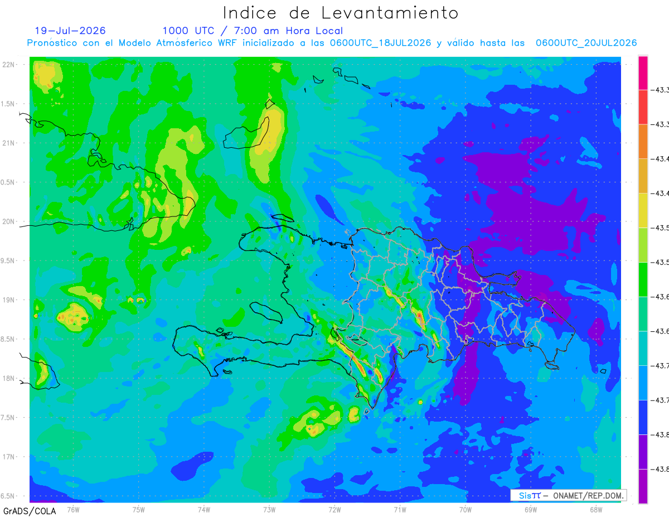Click the '68W' longitude label
Screen dimensions: 669x517
596,509
